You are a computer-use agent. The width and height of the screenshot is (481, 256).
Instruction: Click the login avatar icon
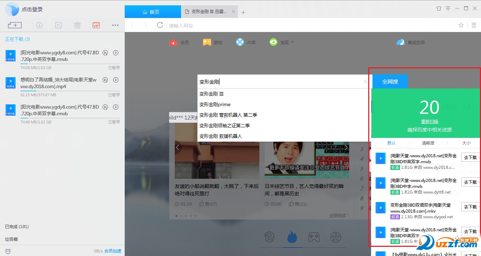point(12,9)
